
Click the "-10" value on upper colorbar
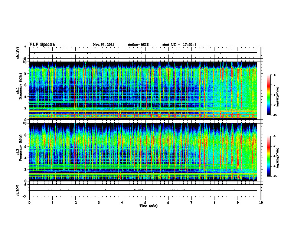274,115
